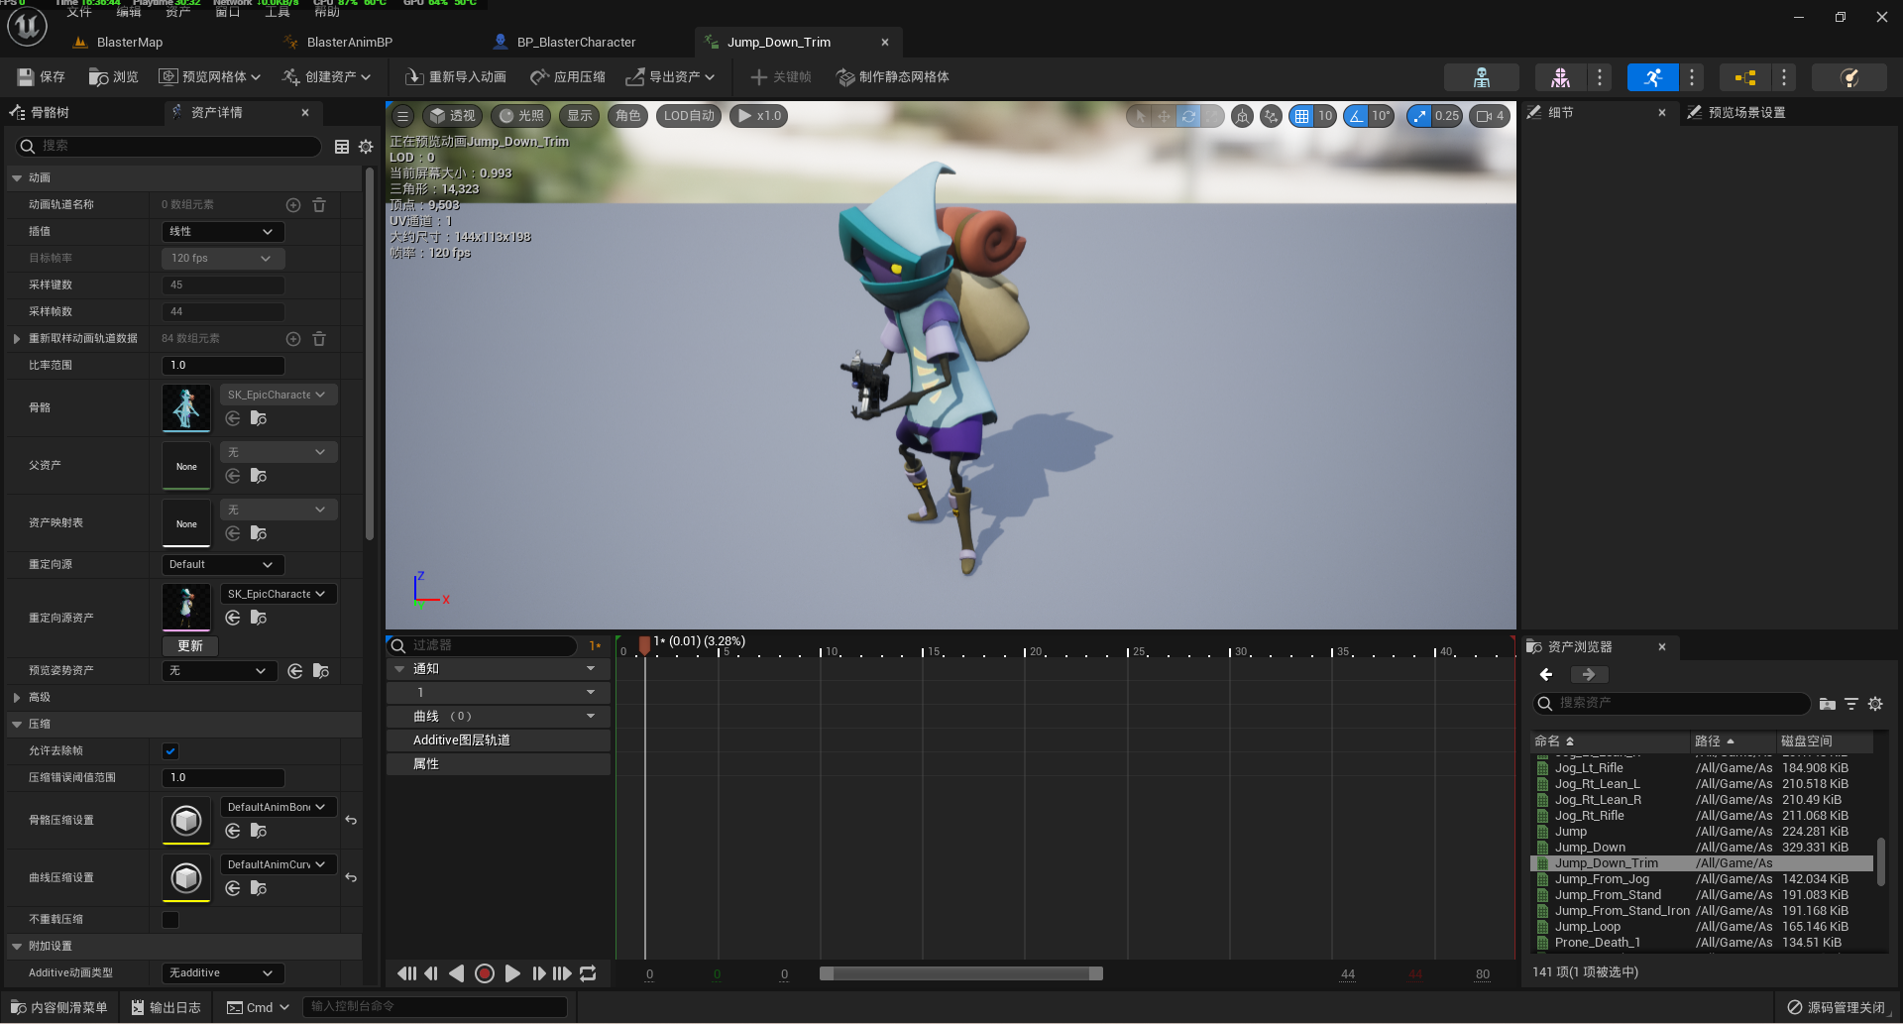The width and height of the screenshot is (1903, 1024).
Task: Toggle scale snapping in viewport
Action: [x=1419, y=116]
